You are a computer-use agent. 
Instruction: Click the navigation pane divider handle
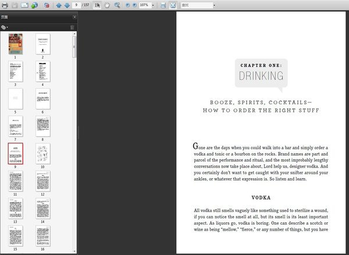pyautogui.click(x=79, y=132)
